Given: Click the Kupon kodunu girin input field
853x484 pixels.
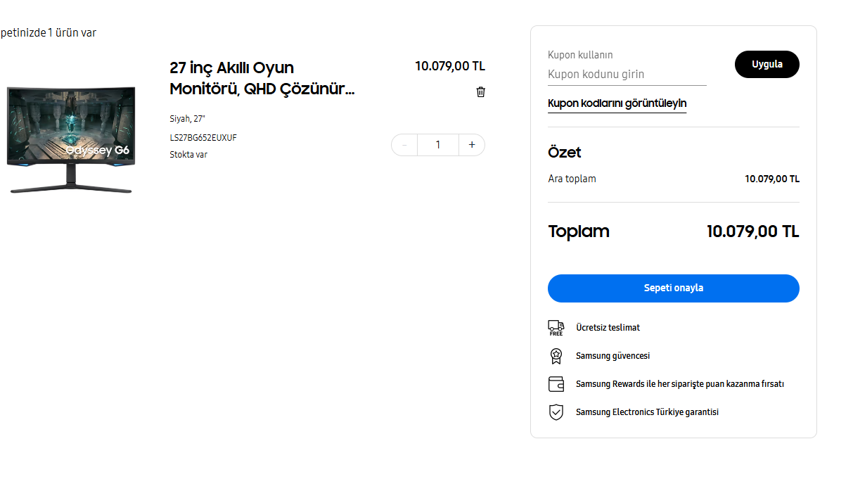Looking at the screenshot, I should [627, 75].
